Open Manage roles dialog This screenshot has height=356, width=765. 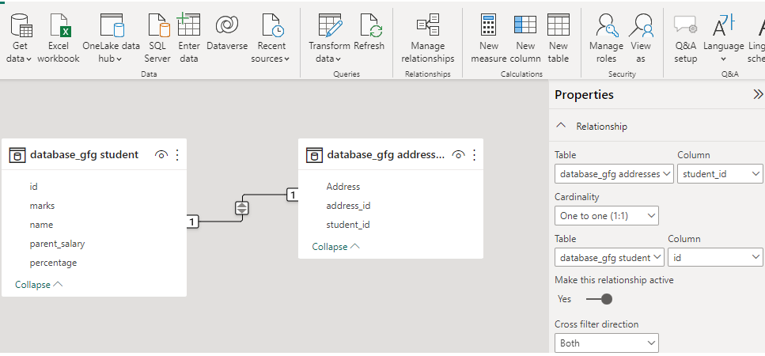[x=607, y=39]
